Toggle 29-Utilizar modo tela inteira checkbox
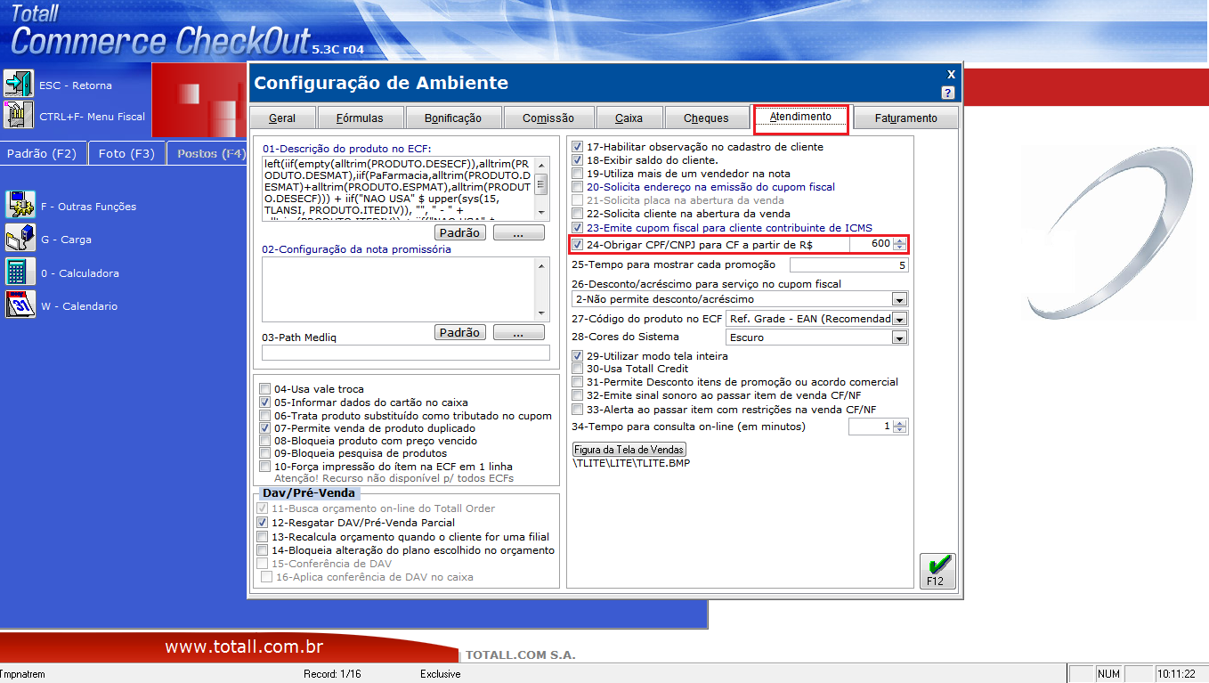Screen dimensions: 1209x683 [x=578, y=356]
